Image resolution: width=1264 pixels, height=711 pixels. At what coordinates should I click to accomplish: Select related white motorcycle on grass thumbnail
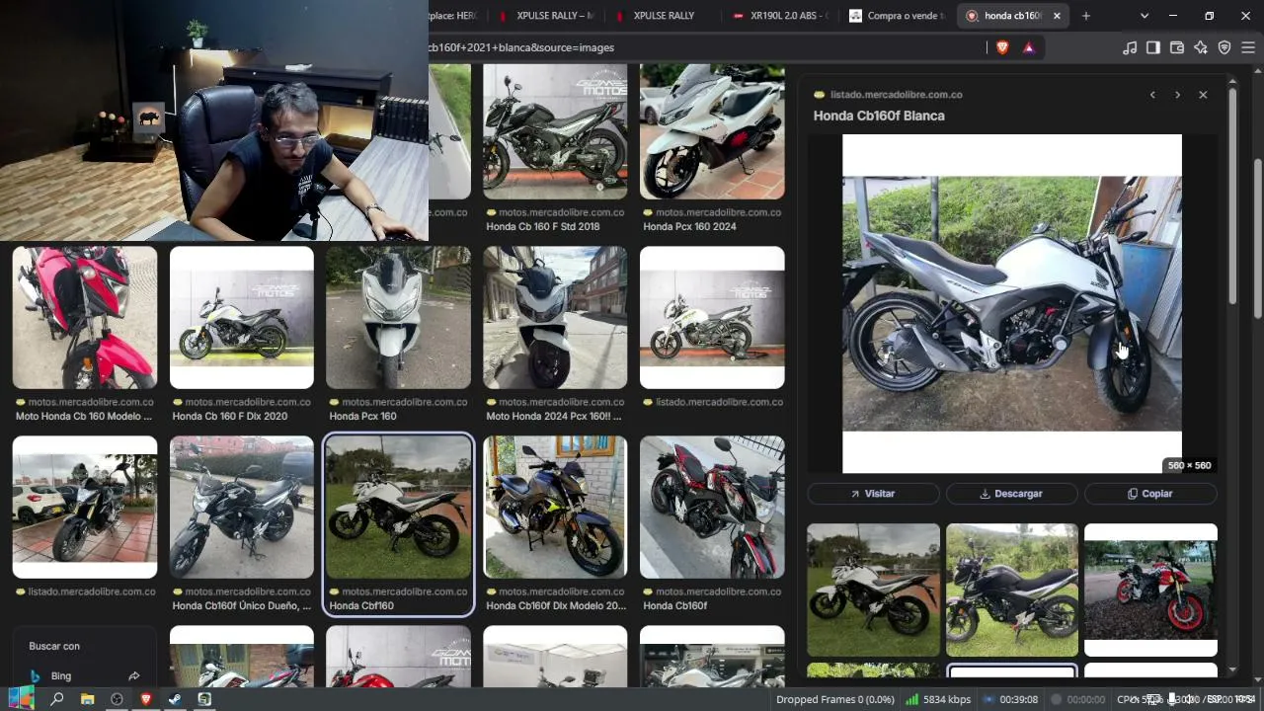tap(874, 590)
